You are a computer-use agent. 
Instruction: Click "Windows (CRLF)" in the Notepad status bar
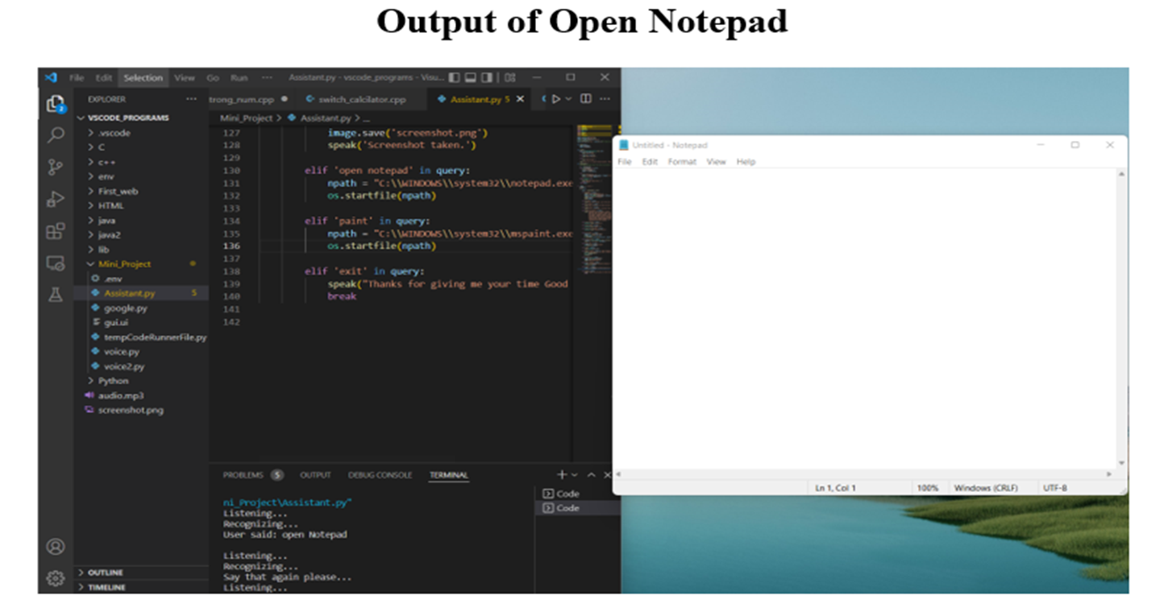tap(986, 488)
